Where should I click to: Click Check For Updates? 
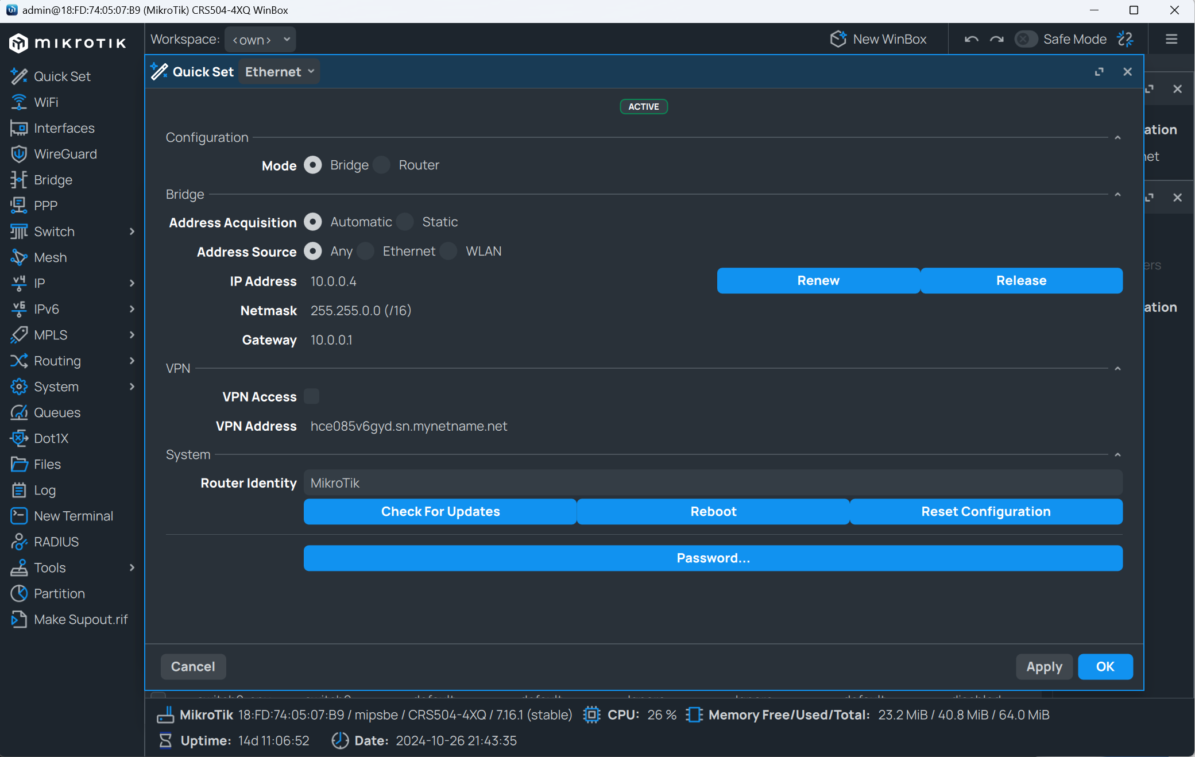(440, 511)
